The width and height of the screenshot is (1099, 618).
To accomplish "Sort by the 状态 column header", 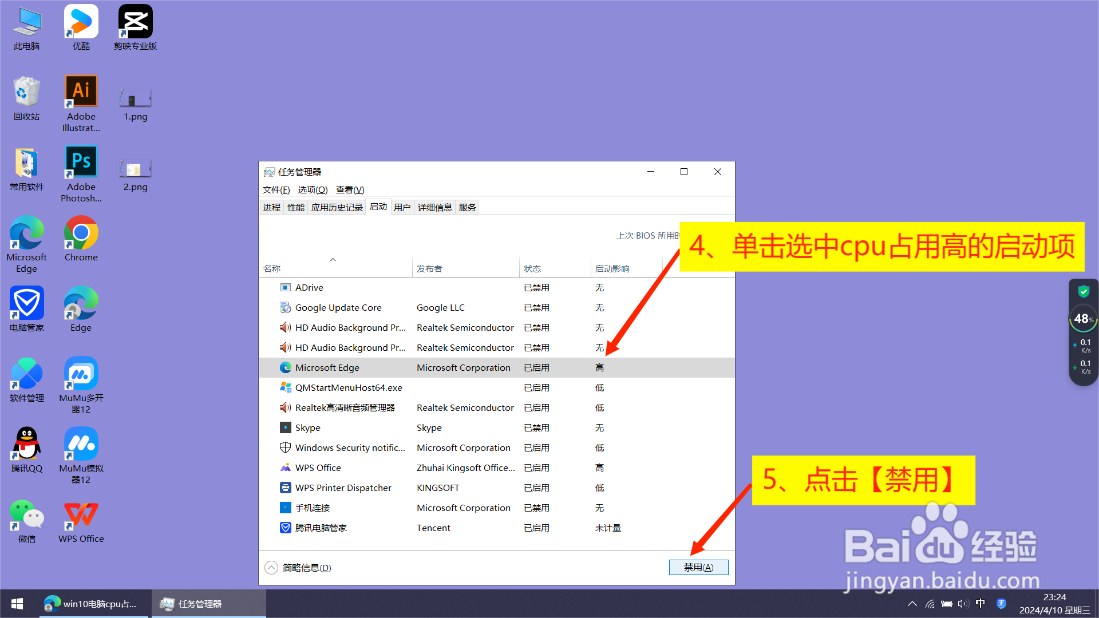I will [x=555, y=268].
